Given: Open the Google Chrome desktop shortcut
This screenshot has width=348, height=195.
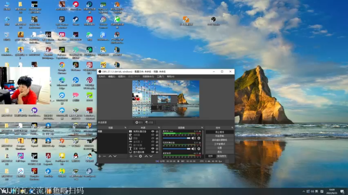Looking at the screenshot, I should pos(62,68).
